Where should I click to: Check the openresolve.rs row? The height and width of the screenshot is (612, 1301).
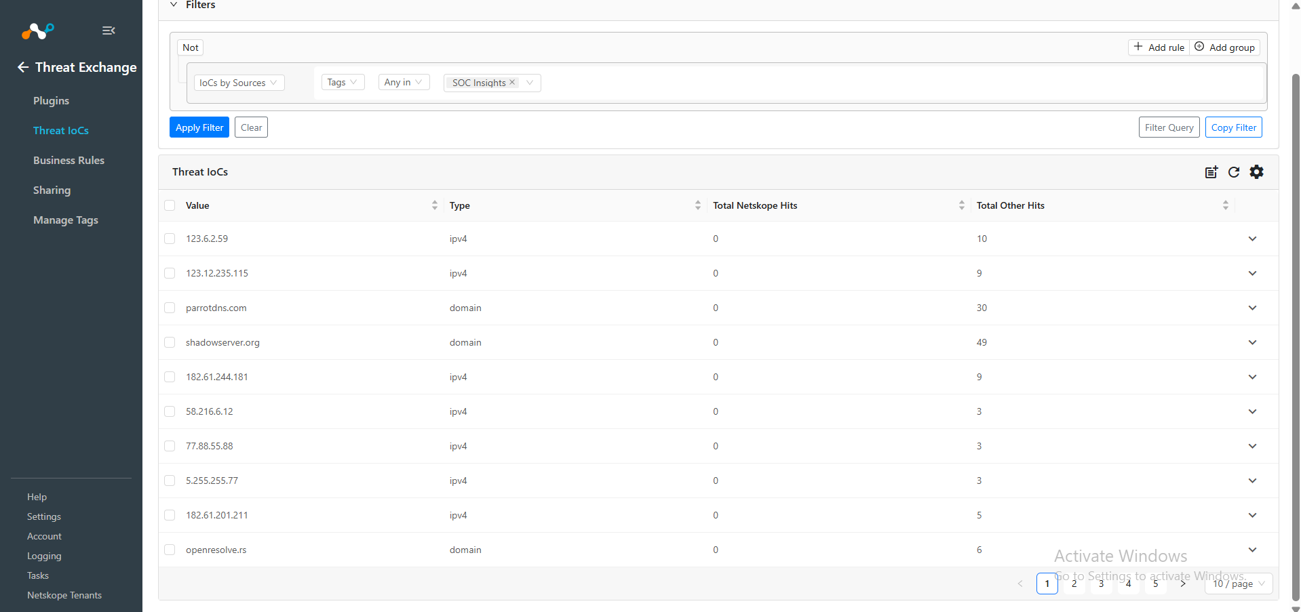point(170,550)
